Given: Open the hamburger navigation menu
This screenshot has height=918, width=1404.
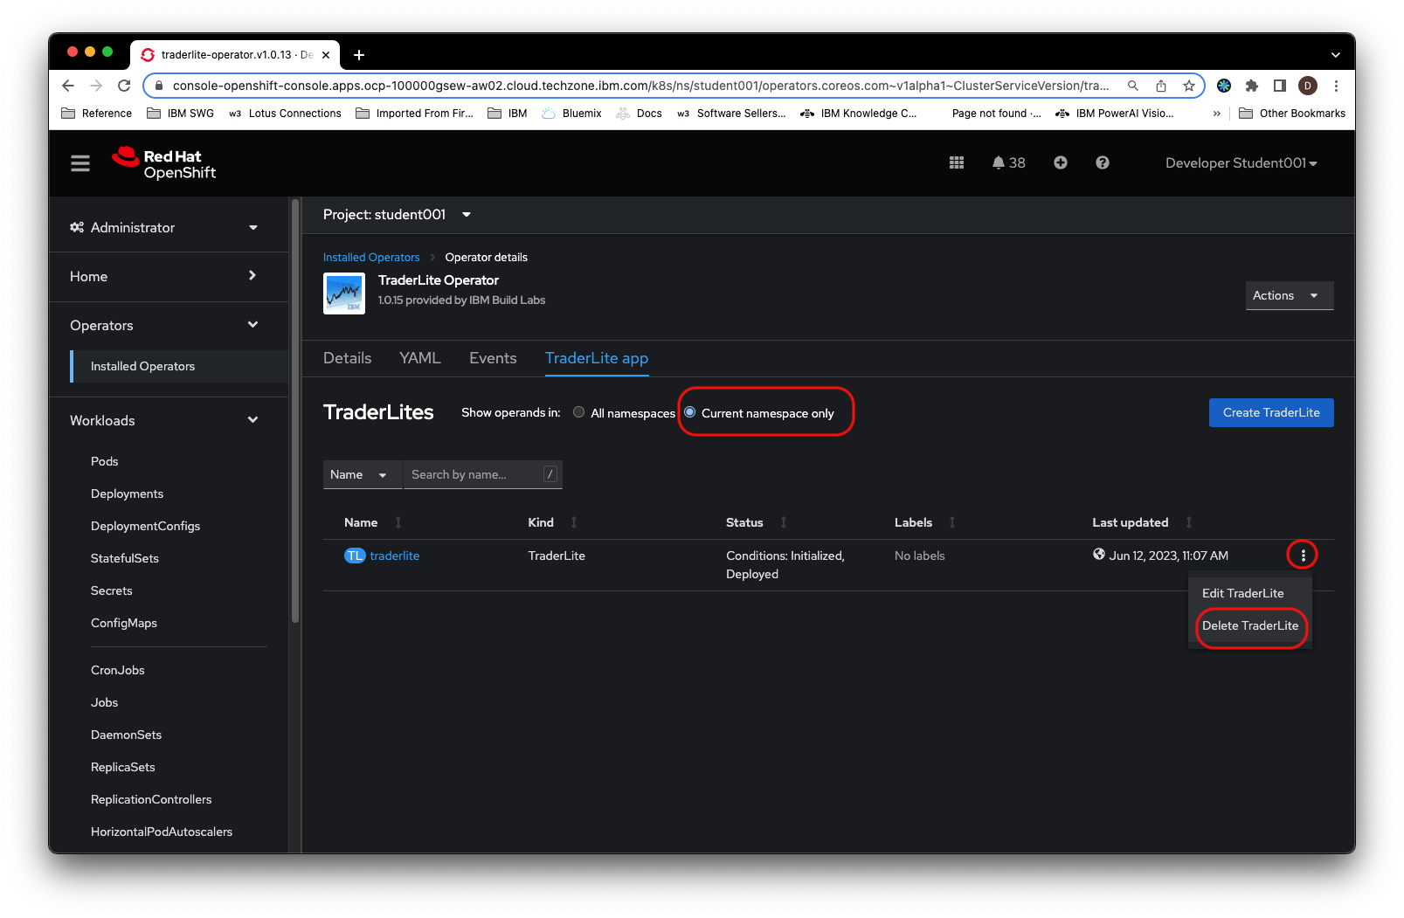Looking at the screenshot, I should pyautogui.click(x=80, y=163).
